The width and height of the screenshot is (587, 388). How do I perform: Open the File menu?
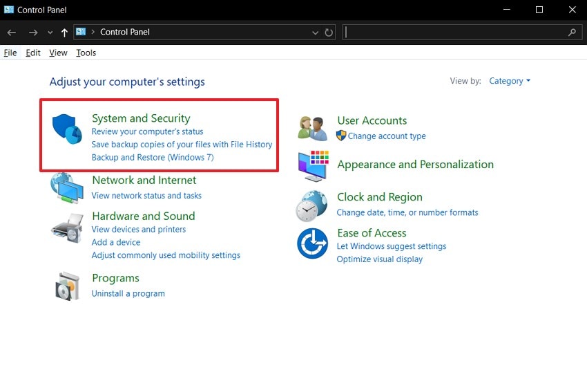click(x=10, y=53)
